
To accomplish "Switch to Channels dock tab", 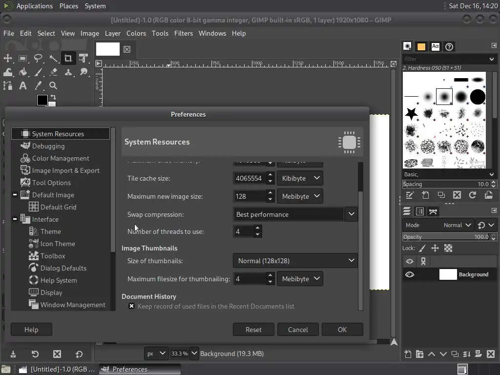I will 420,211.
